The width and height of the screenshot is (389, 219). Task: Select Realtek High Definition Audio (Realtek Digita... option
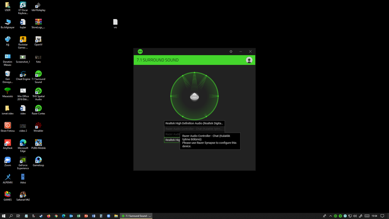click(194, 123)
